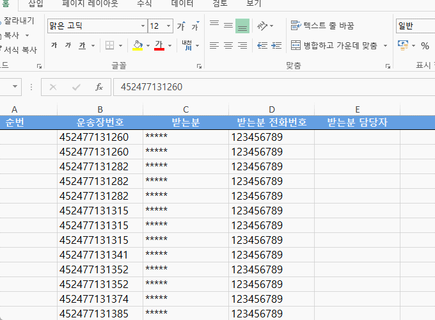Apply yellow fill color

tap(138, 45)
